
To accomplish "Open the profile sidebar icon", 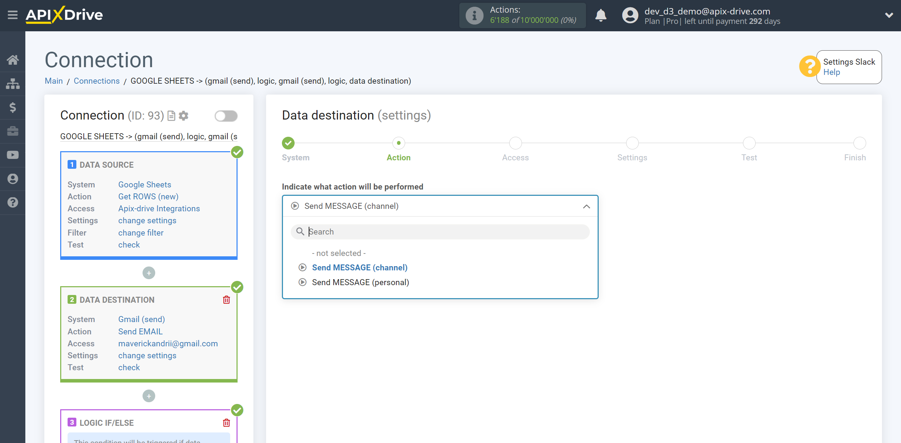I will (x=13, y=179).
